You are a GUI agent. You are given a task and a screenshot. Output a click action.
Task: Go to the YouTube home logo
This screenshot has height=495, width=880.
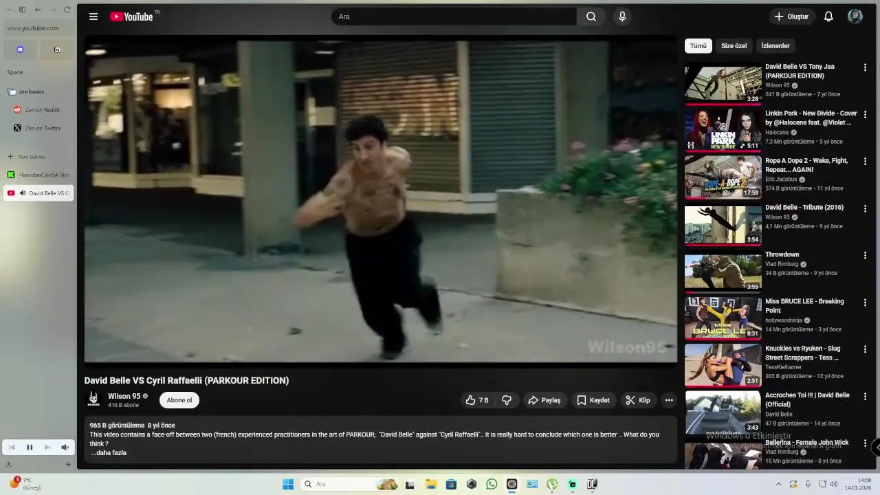[x=131, y=16]
